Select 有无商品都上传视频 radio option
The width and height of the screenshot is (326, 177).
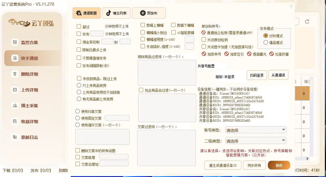79,99
